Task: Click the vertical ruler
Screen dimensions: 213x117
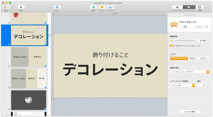Action: 52,65
